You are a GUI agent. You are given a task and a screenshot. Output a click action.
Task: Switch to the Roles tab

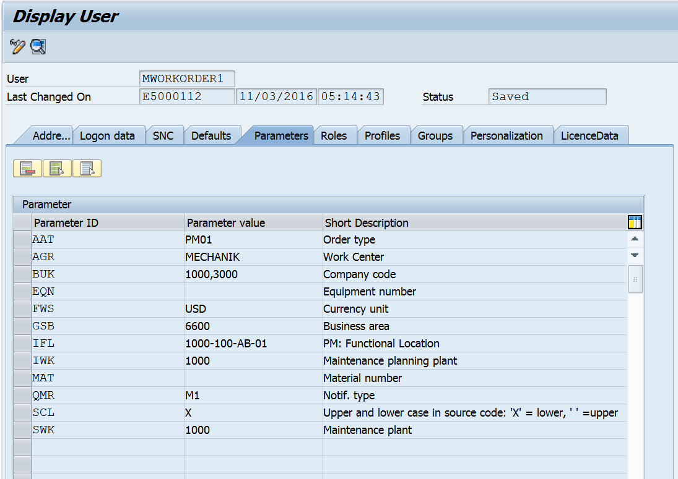pos(334,136)
